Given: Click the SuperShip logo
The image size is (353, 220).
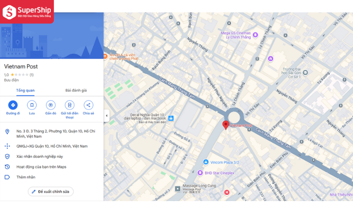Looking at the screenshot, I should 27,12.
